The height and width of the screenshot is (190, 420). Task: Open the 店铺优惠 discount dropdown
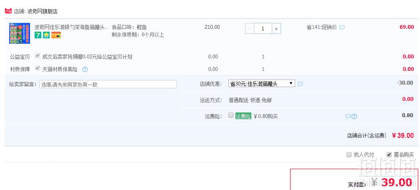coord(262,84)
